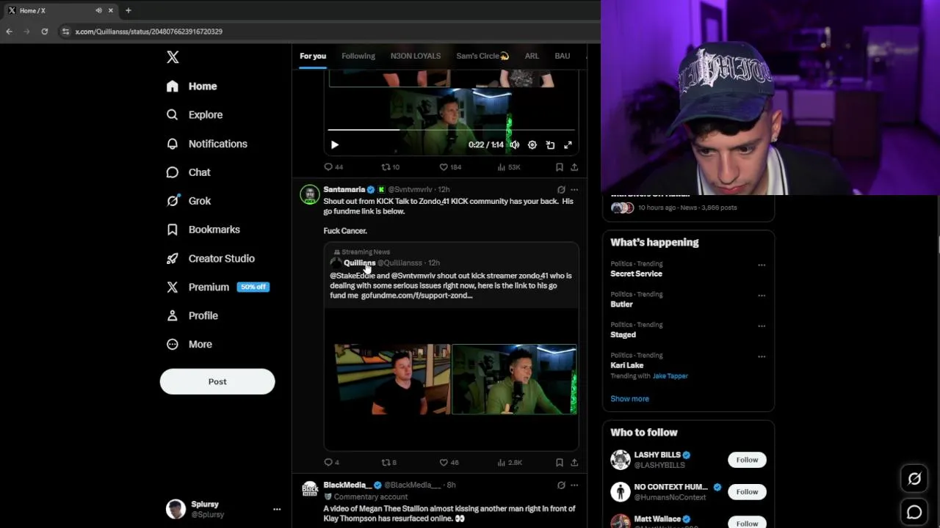Share Santamaria post
This screenshot has height=528, width=940.
click(x=574, y=463)
